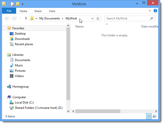
Task: Open the Pictures library
Action: [20, 71]
